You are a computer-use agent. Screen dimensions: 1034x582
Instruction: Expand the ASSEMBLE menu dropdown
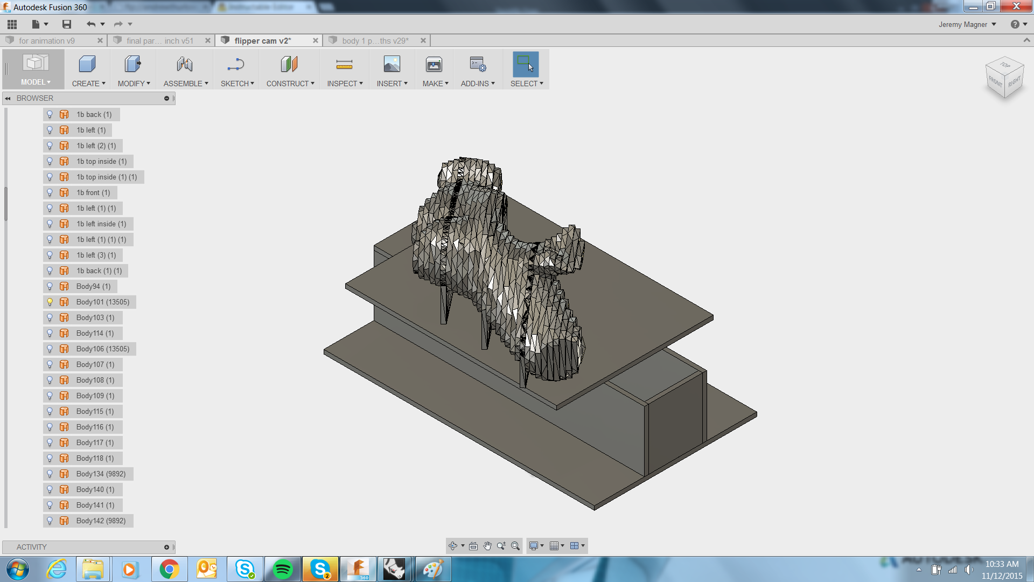point(186,84)
